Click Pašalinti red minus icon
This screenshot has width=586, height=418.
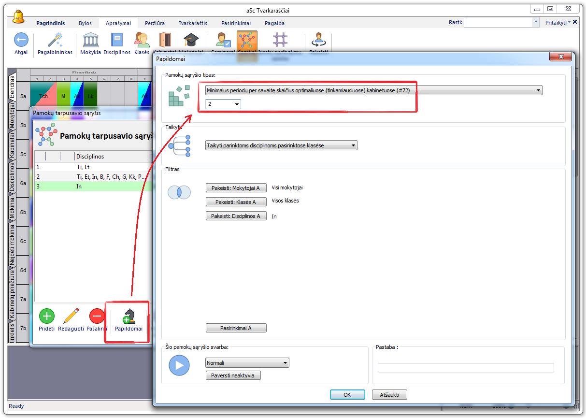[x=97, y=316]
